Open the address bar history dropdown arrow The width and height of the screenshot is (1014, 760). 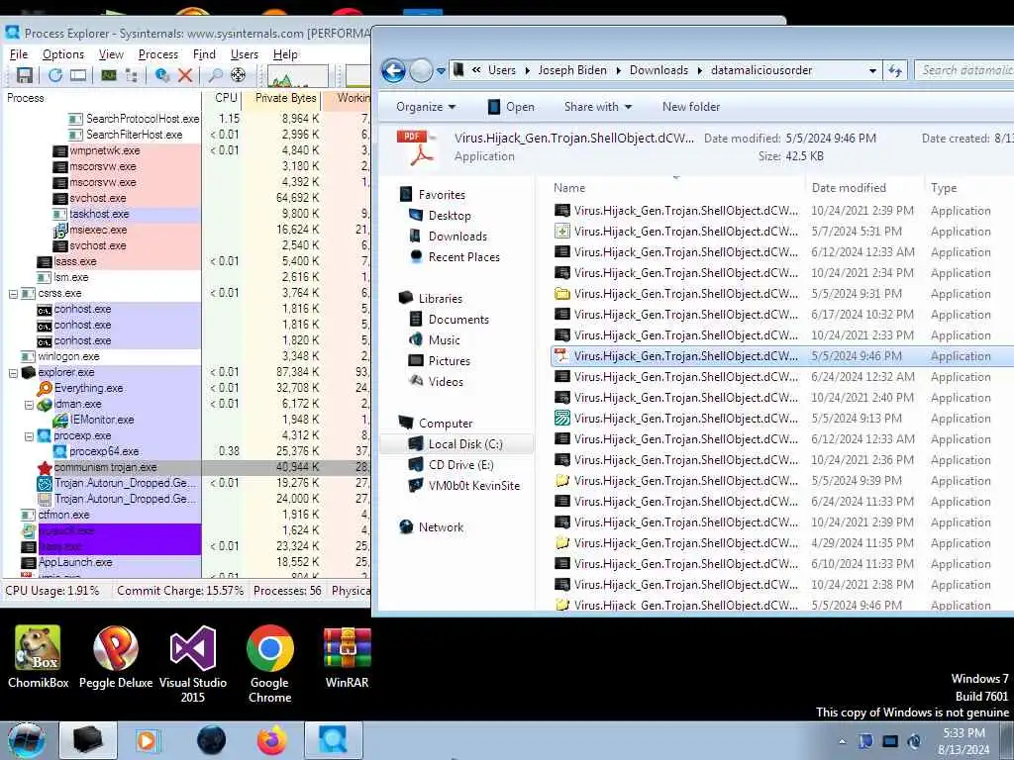coord(873,70)
